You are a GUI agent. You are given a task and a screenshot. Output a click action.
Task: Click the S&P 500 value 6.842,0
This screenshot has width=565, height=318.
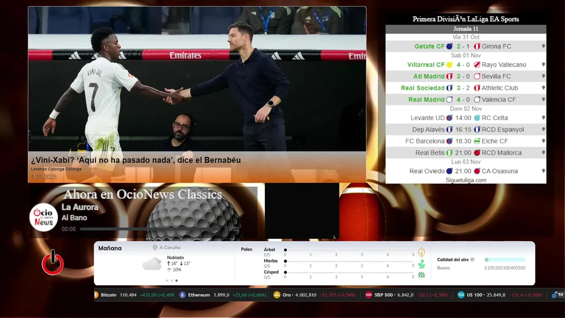tap(405, 295)
